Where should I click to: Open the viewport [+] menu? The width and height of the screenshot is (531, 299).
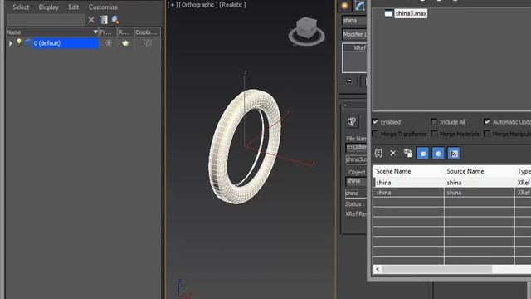coord(173,5)
